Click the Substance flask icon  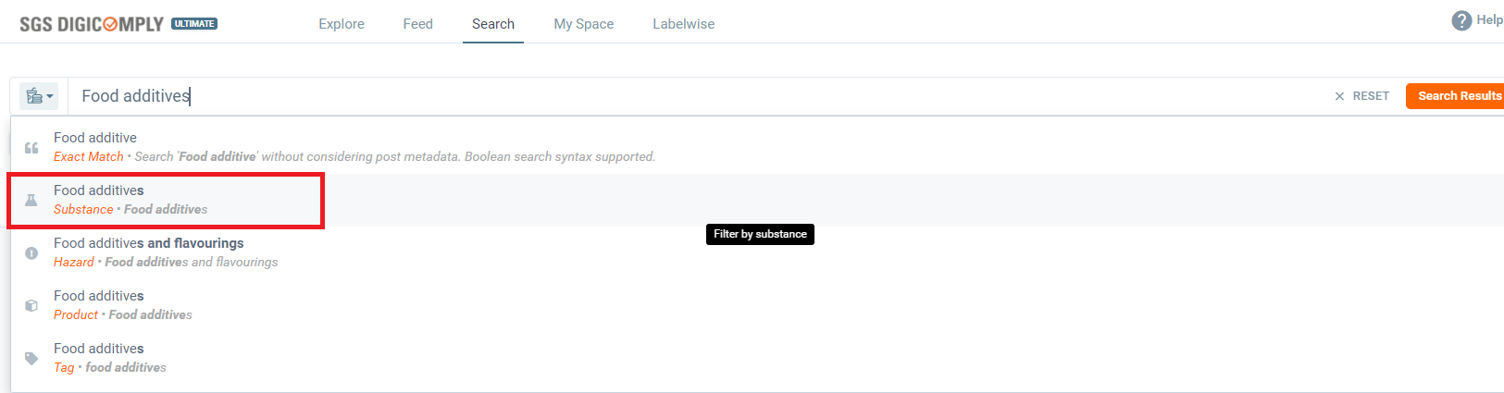point(31,200)
